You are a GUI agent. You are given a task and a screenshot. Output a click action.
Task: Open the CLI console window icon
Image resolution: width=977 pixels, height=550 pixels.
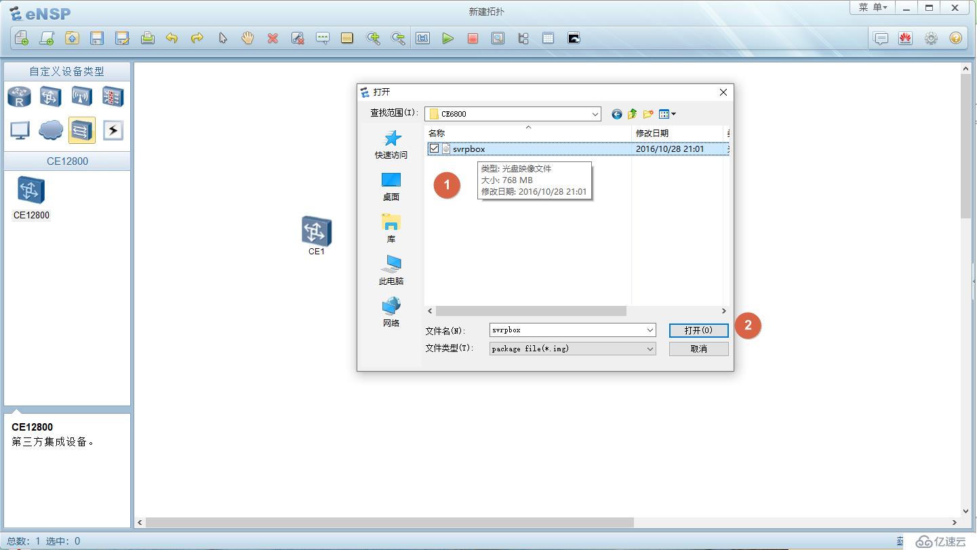point(574,38)
